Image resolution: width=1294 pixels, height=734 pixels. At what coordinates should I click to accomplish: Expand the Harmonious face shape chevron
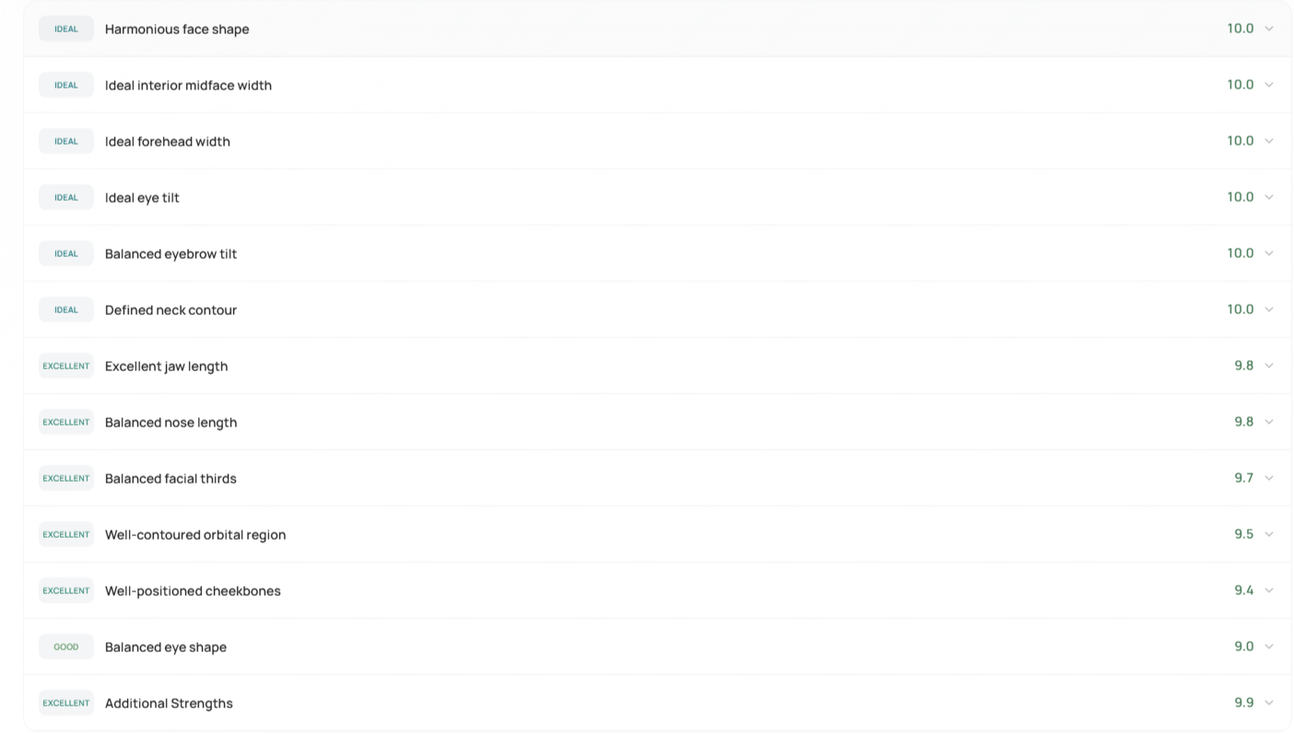tap(1269, 29)
